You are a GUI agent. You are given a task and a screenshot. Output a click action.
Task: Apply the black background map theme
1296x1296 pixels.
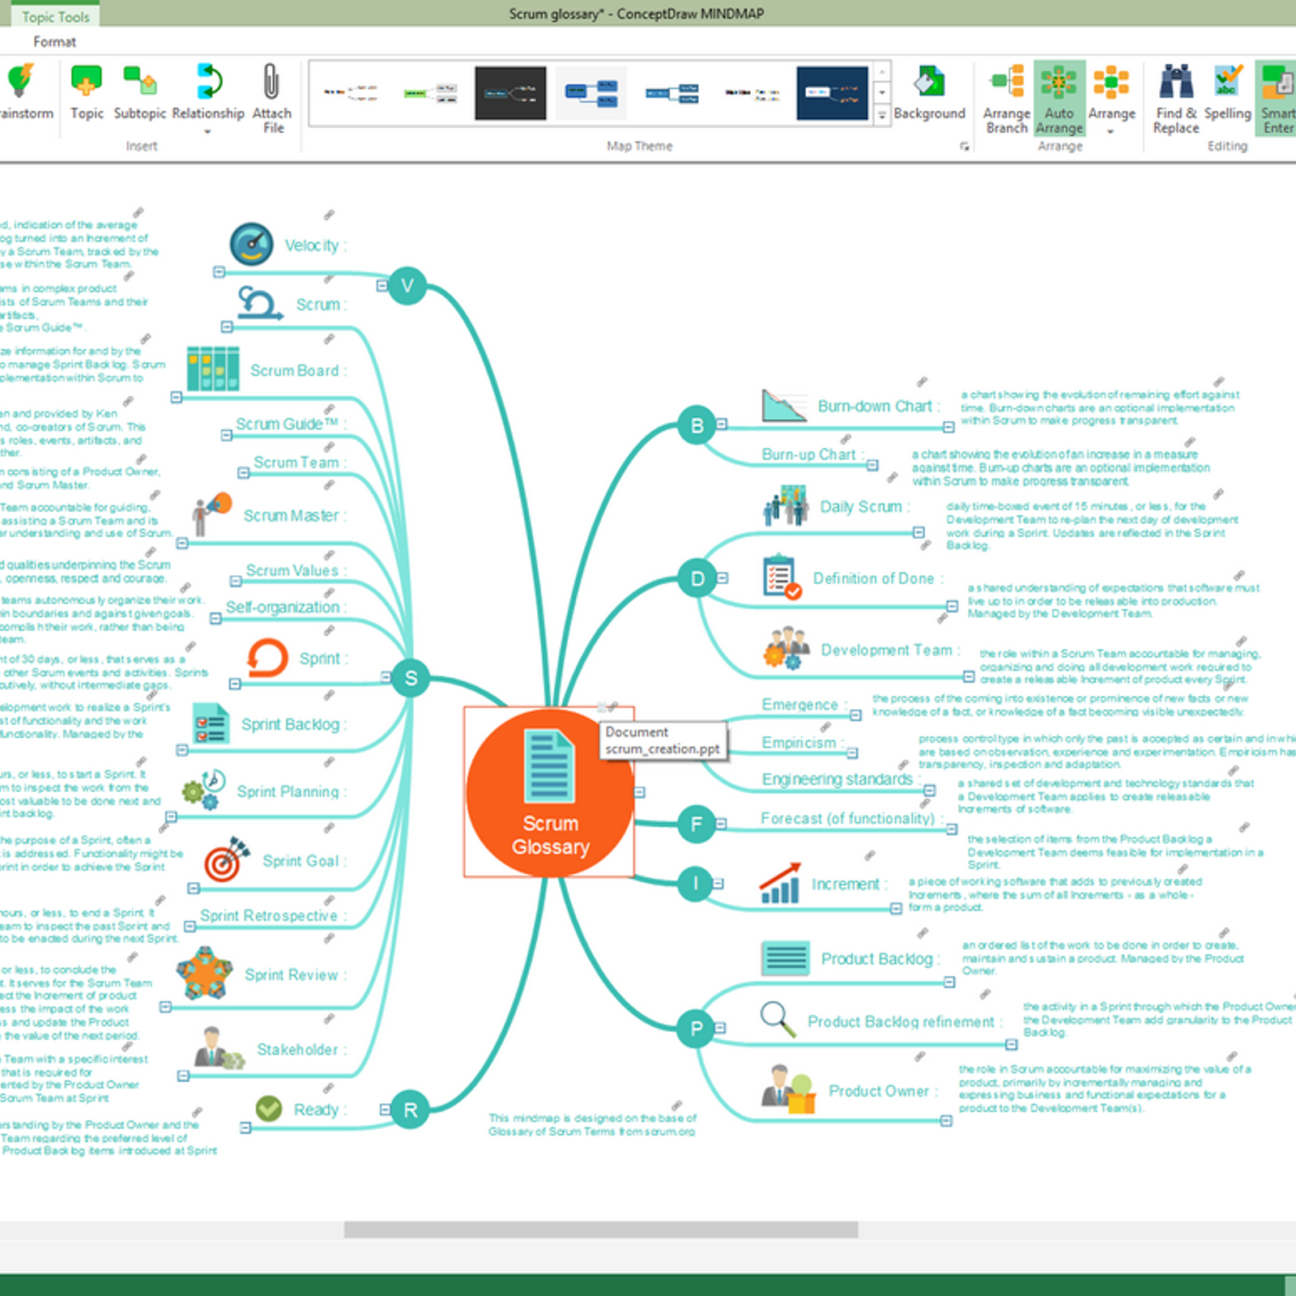pos(510,92)
